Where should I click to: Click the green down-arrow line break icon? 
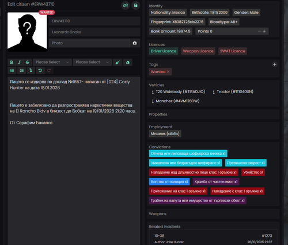point(31,71)
